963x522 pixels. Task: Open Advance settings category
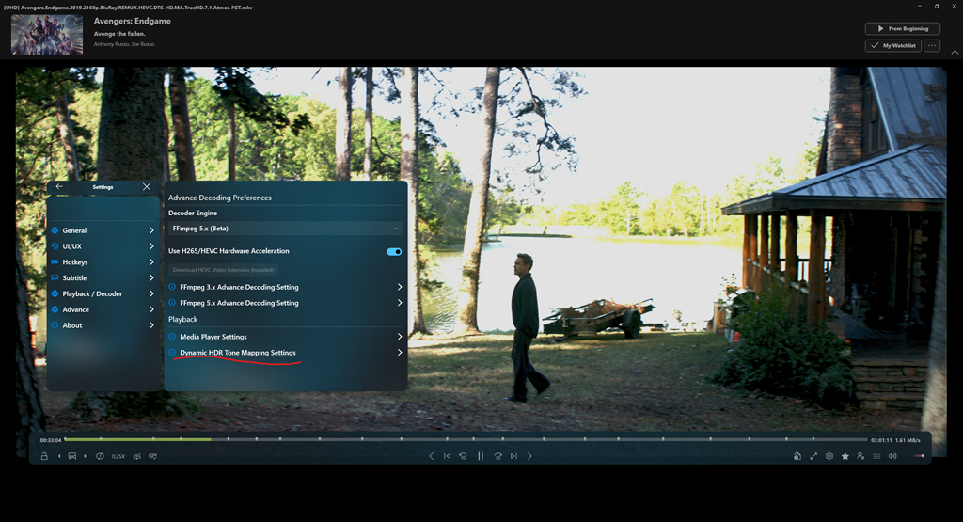[x=103, y=310]
